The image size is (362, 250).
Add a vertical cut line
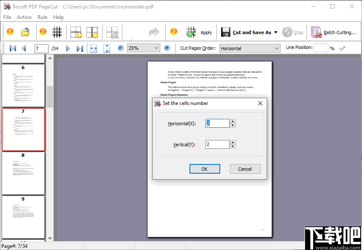(92, 32)
